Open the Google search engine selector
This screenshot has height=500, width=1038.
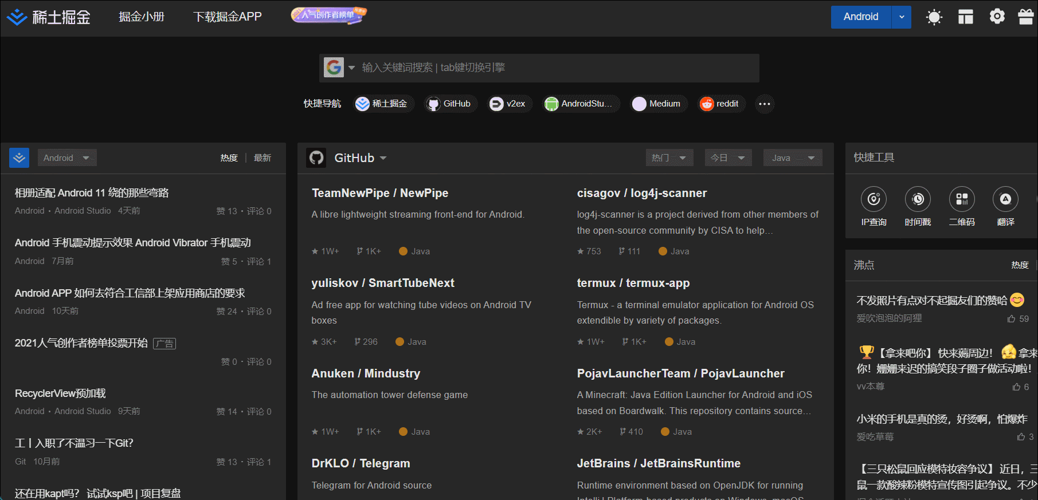point(339,68)
